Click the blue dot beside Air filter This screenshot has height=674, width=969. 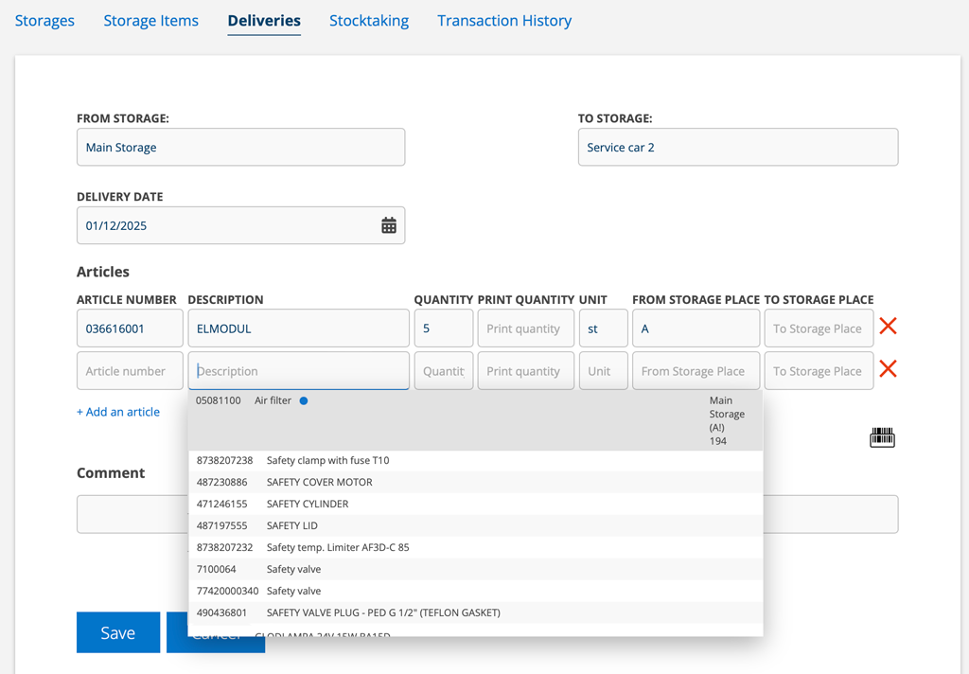pos(304,401)
